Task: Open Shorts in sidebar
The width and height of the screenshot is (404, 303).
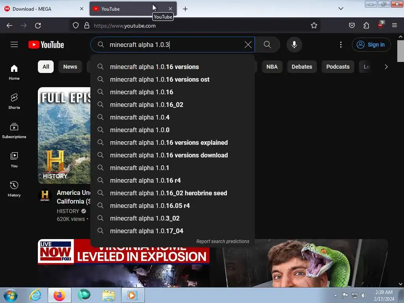Action: coord(14,101)
